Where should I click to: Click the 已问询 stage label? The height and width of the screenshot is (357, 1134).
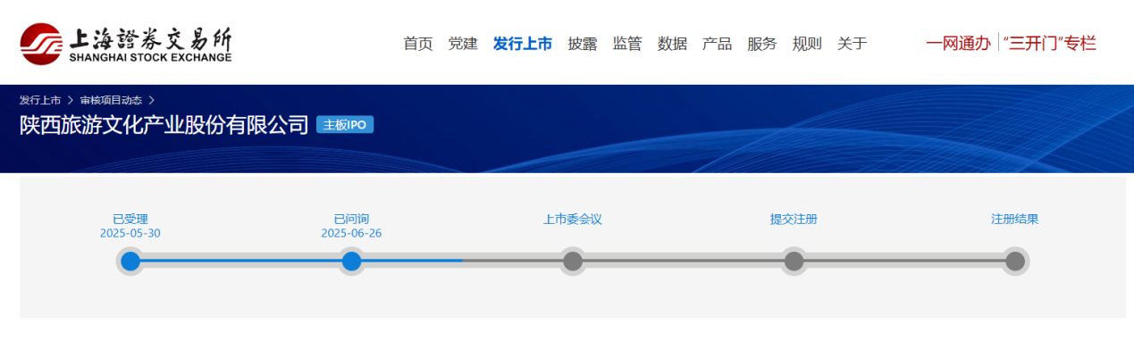(351, 219)
